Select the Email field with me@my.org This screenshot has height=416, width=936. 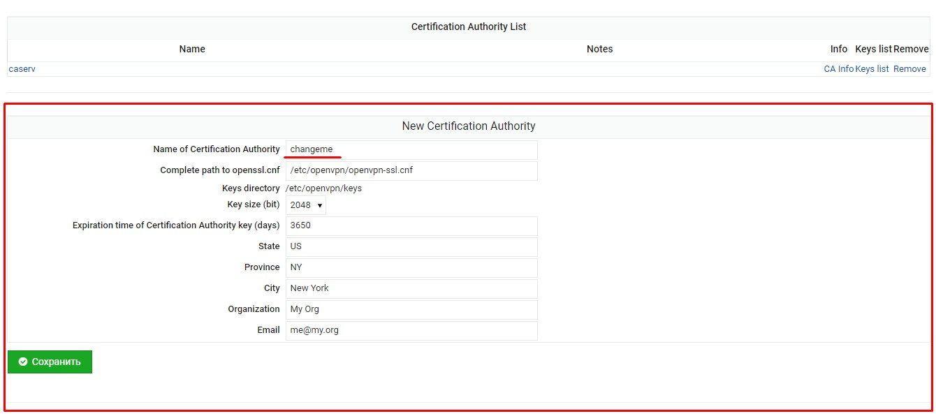[x=411, y=330]
